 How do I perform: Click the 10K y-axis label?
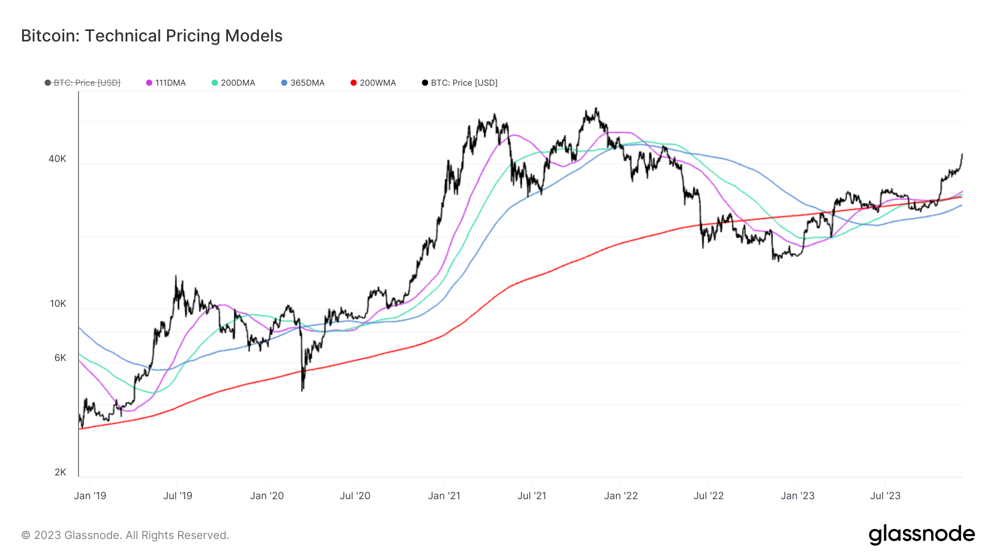point(58,304)
